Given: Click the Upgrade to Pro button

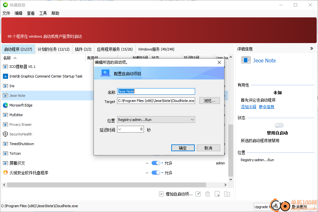Looking at the screenshot, I should pyautogui.click(x=266, y=207).
